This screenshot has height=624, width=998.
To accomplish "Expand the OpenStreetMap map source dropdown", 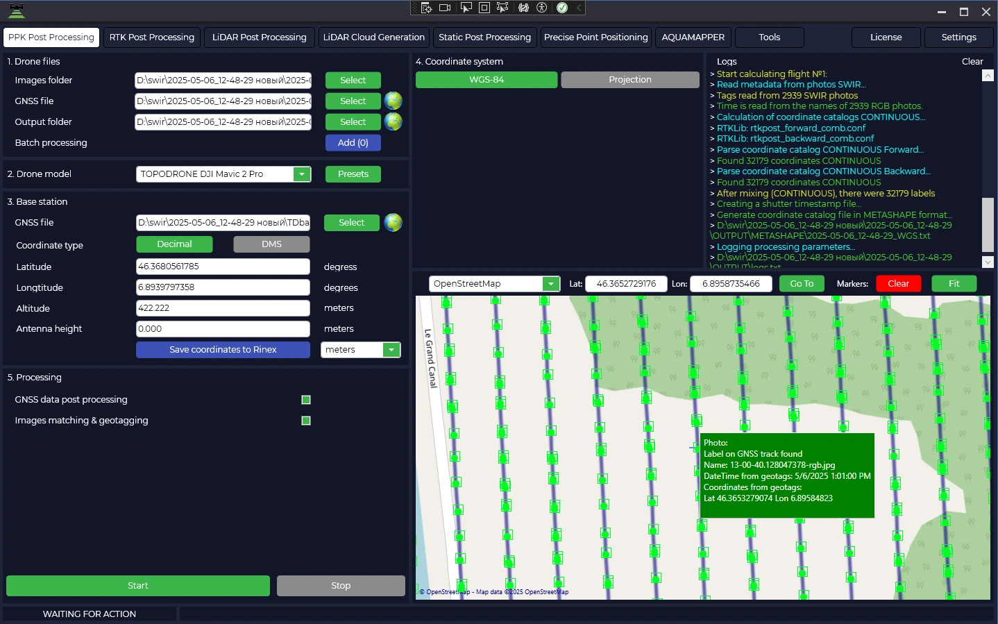I will pos(551,284).
